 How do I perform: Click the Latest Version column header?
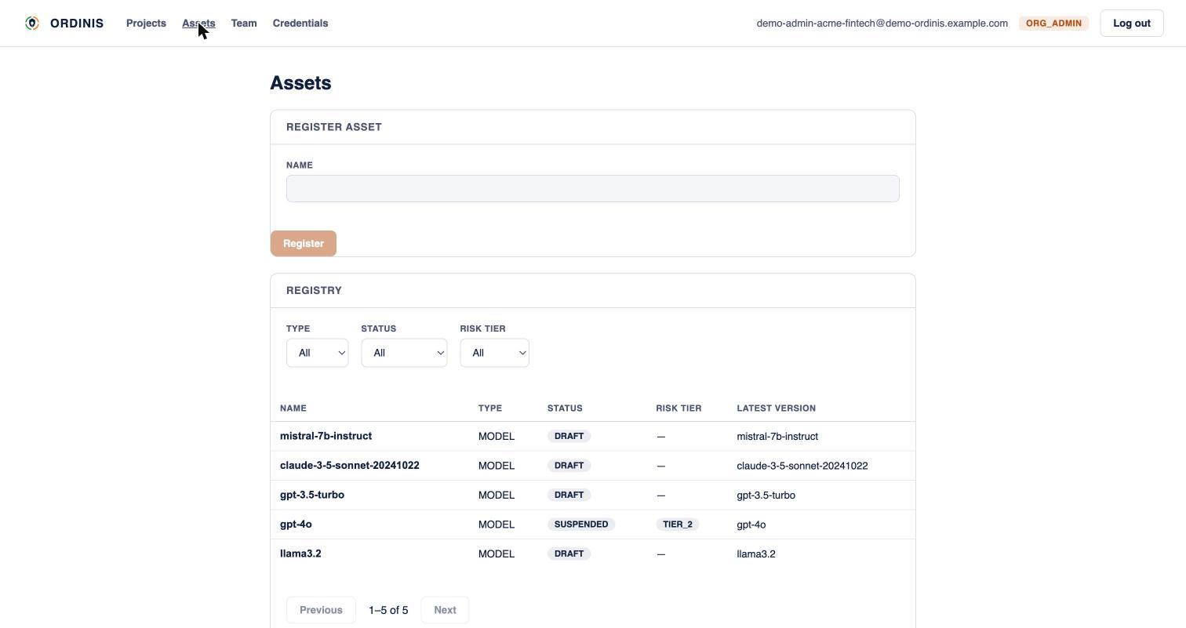[x=777, y=408]
